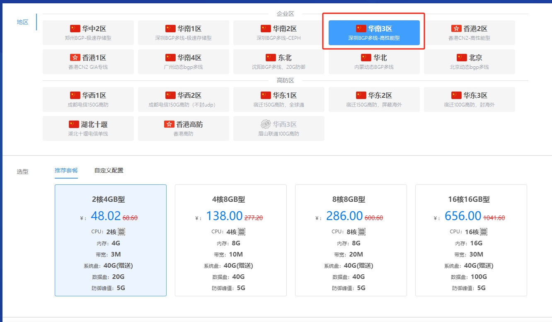The width and height of the screenshot is (552, 322).
Task: Select the 4核8GB型 package card
Action: point(231,240)
